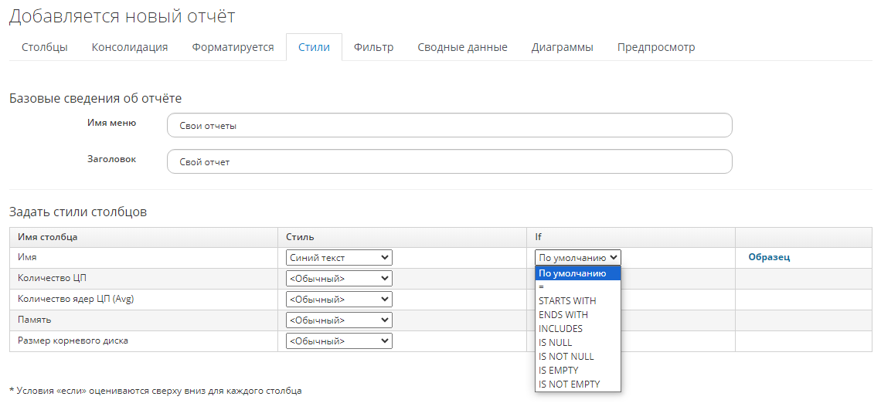
Task: Select the ENDS WITH option
Action: click(x=563, y=315)
